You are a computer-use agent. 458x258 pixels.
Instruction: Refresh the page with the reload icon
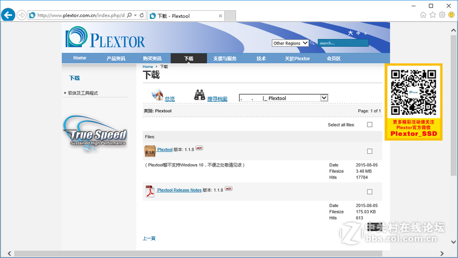point(141,15)
